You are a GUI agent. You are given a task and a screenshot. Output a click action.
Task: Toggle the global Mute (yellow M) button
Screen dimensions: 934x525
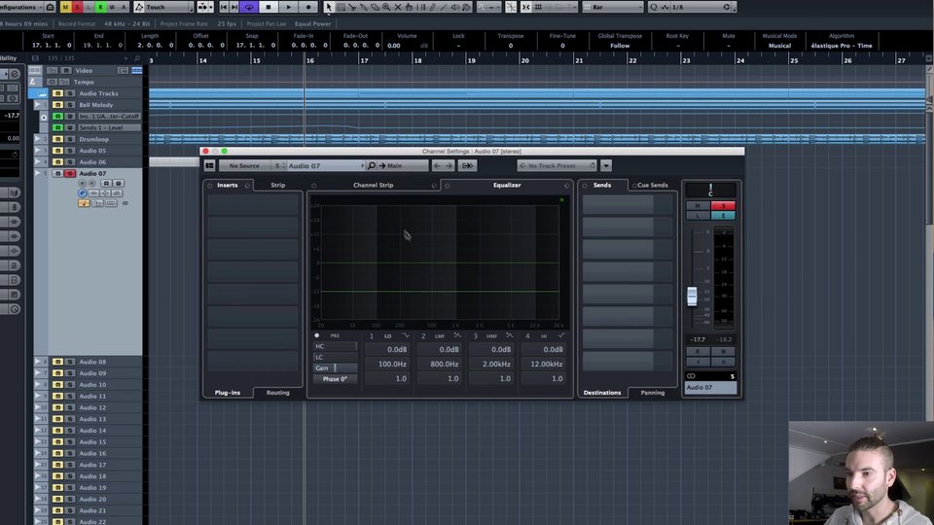pyautogui.click(x=65, y=7)
